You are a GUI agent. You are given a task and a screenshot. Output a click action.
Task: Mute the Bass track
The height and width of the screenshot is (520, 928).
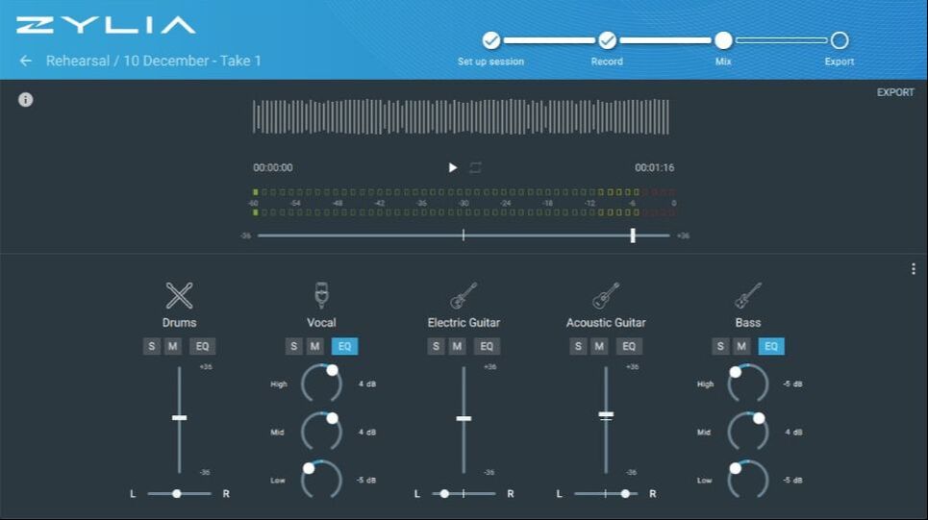point(741,346)
